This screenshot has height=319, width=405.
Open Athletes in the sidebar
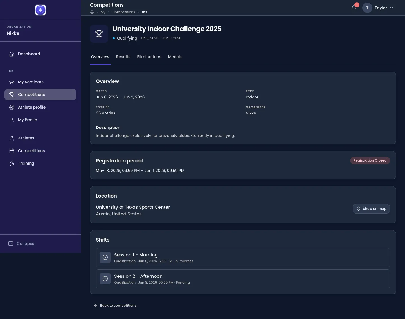[x=40, y=138]
